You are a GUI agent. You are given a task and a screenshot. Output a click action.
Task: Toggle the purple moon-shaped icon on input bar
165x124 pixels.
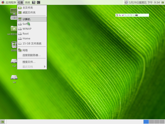[123, 15]
